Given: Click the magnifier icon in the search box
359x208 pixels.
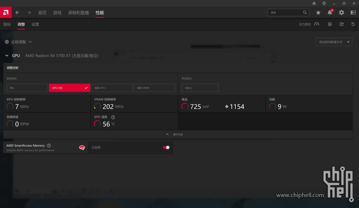Looking at the screenshot, I should click(x=305, y=12).
